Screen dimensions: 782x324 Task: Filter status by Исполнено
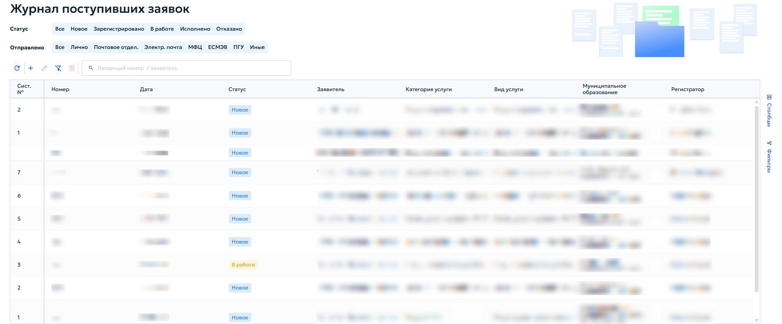[x=195, y=29]
